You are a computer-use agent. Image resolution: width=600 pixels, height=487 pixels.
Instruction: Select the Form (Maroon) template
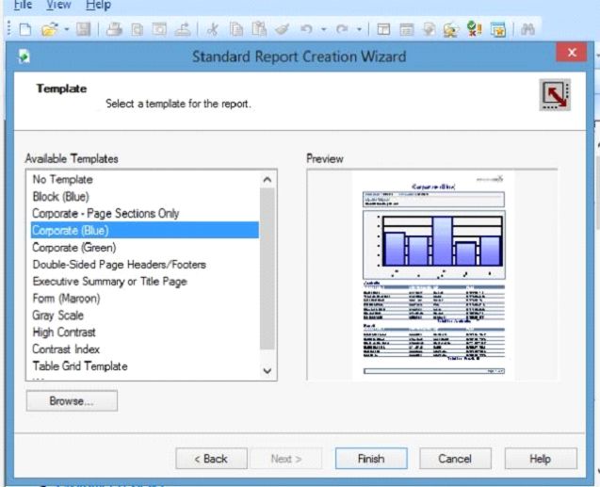point(145,298)
